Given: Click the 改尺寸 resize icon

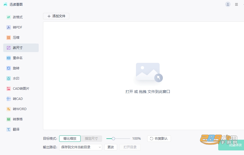Looking at the screenshot, I should [9, 48].
